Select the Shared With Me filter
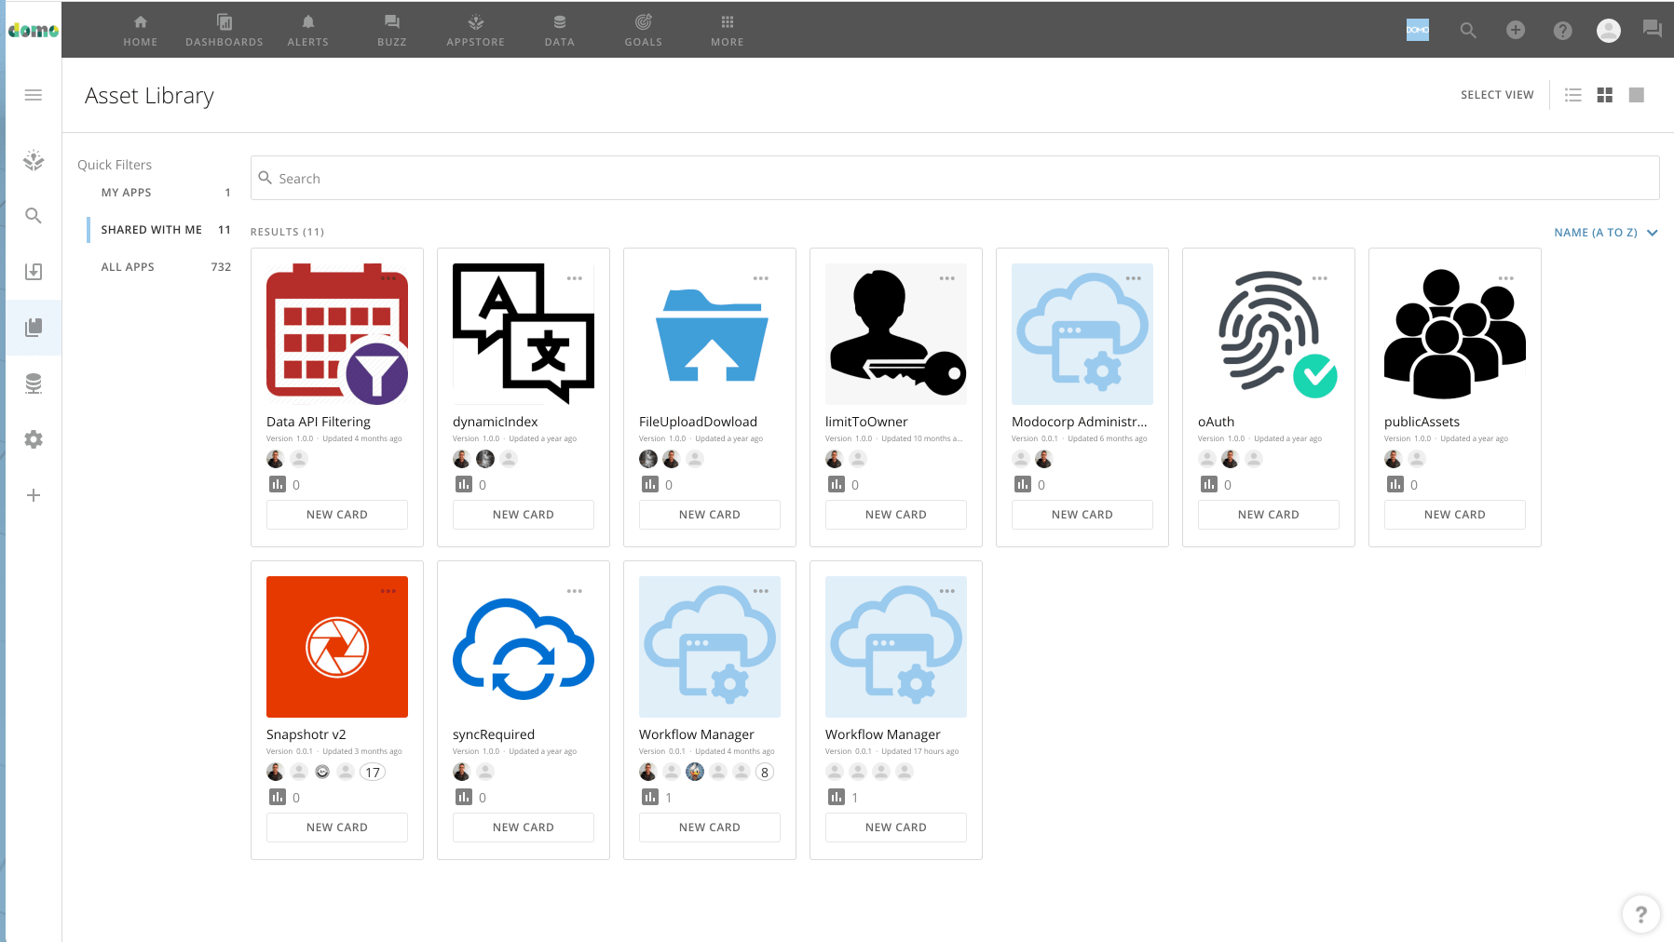 pyautogui.click(x=158, y=230)
